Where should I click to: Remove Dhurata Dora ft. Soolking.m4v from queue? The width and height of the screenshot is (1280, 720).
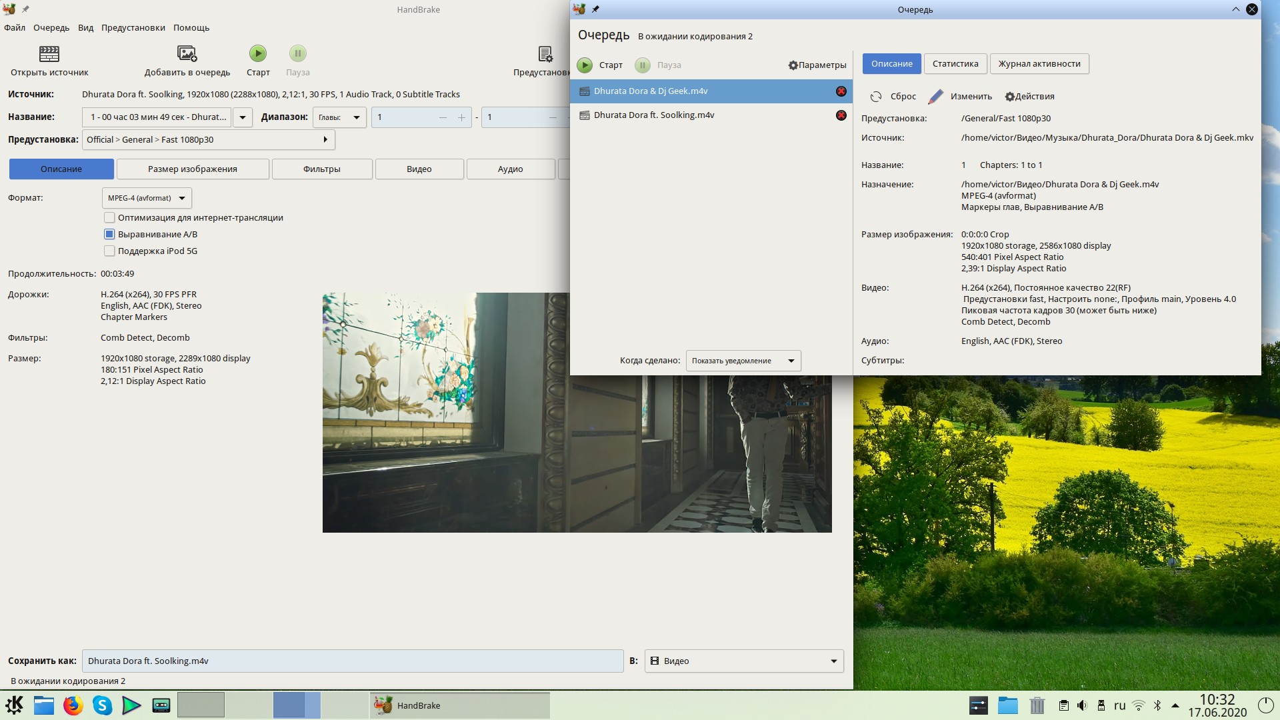pos(841,115)
